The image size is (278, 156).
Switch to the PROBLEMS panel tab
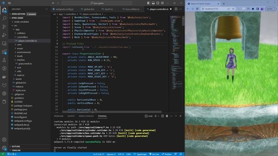(59, 116)
